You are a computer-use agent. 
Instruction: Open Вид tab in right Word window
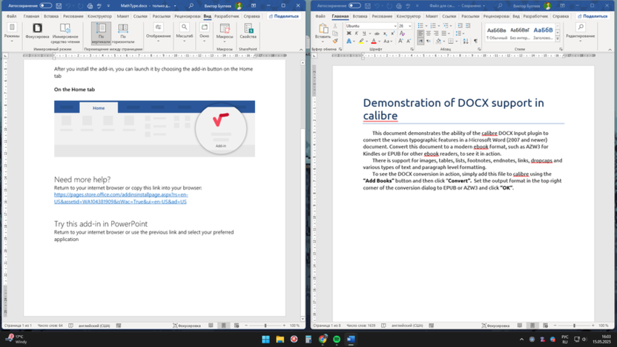(x=516, y=16)
